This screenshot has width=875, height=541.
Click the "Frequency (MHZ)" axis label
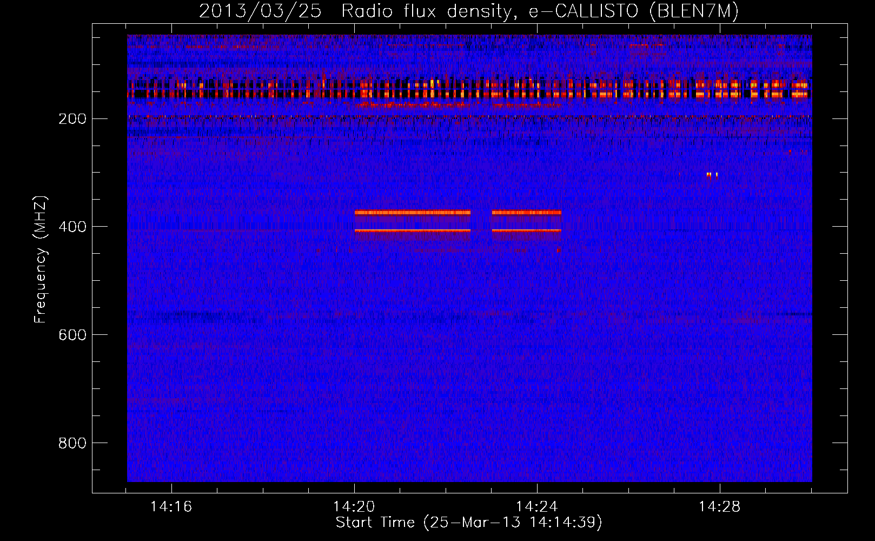click(41, 259)
